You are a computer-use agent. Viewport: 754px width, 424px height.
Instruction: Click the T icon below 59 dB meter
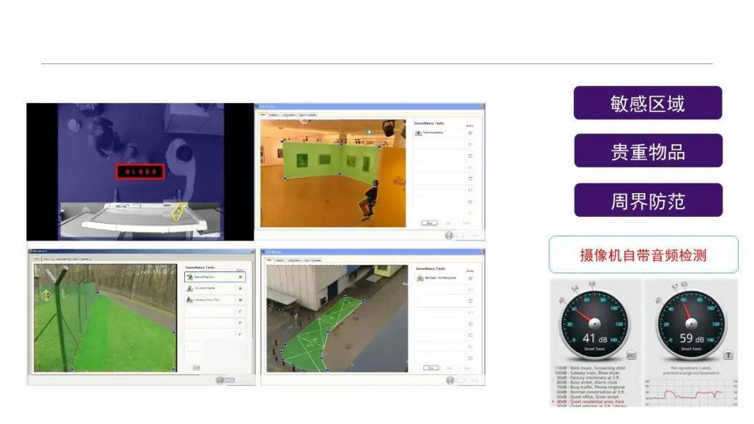pos(727,355)
